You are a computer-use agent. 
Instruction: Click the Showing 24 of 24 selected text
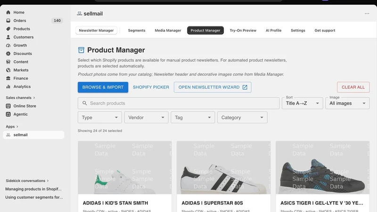100,131
